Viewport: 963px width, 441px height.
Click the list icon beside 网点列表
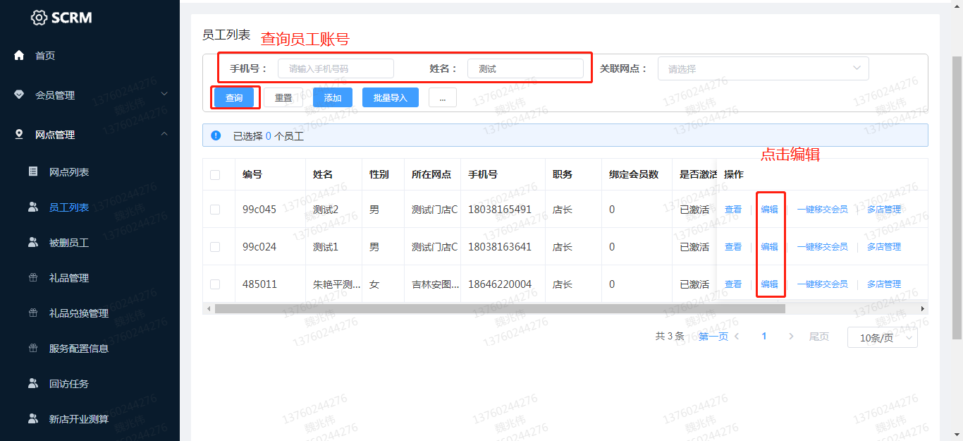33,171
